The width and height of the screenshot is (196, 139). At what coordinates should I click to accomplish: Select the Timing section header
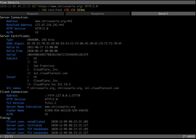[x=6, y=118]
